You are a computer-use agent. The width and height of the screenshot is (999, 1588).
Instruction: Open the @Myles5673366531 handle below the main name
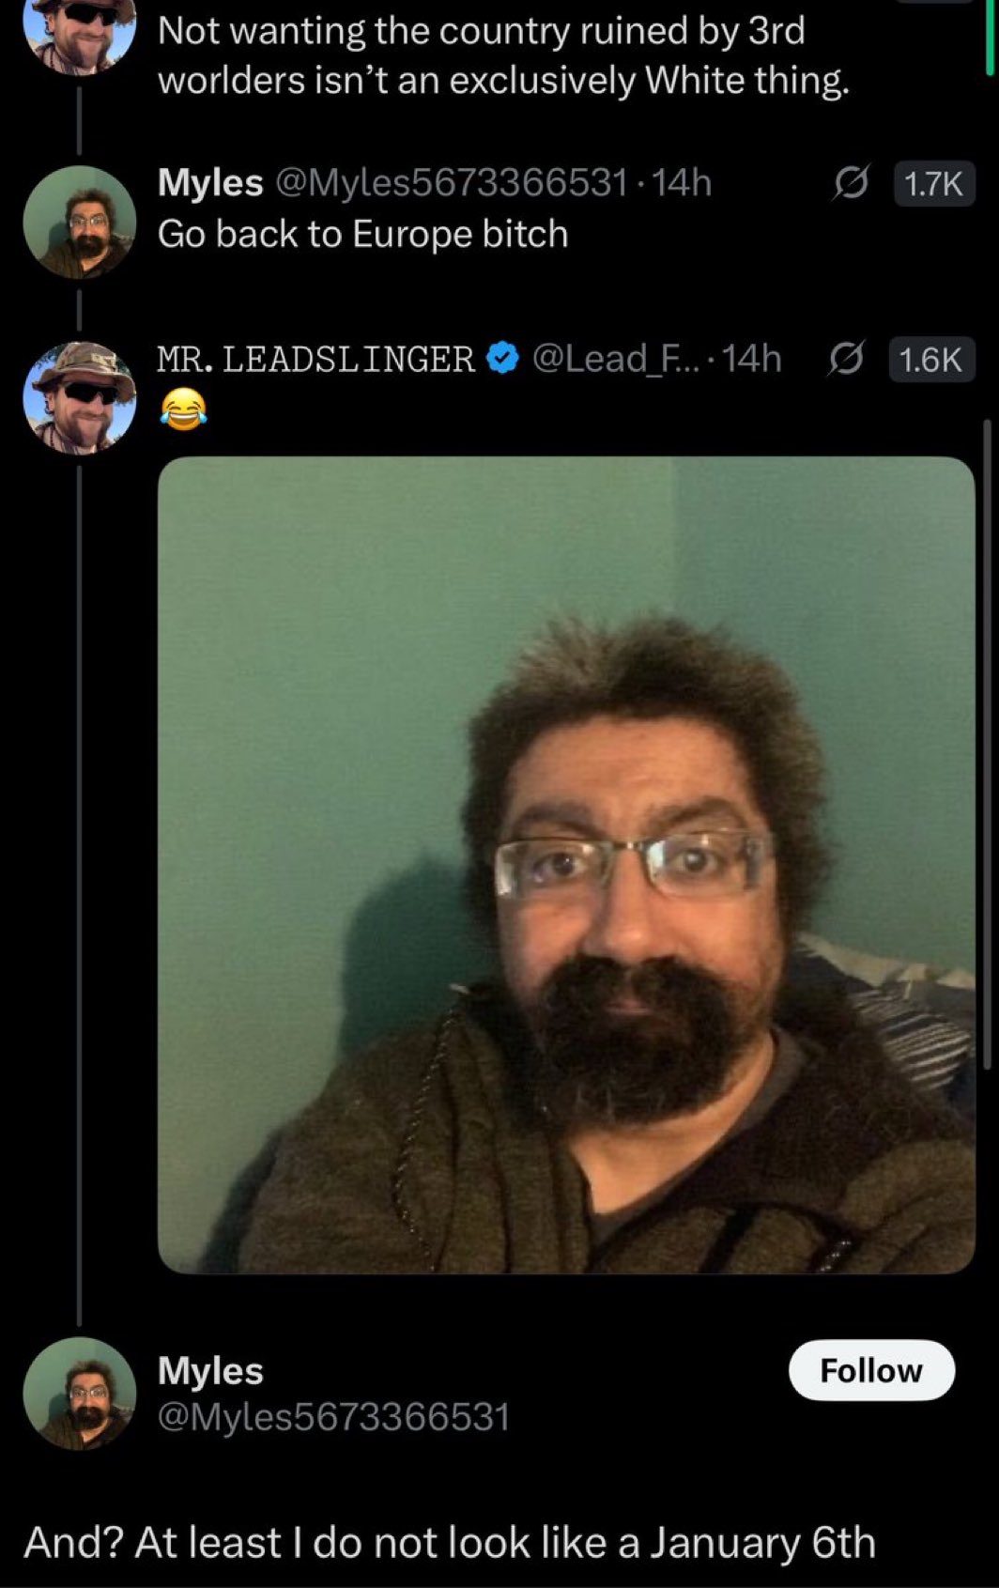333,1417
